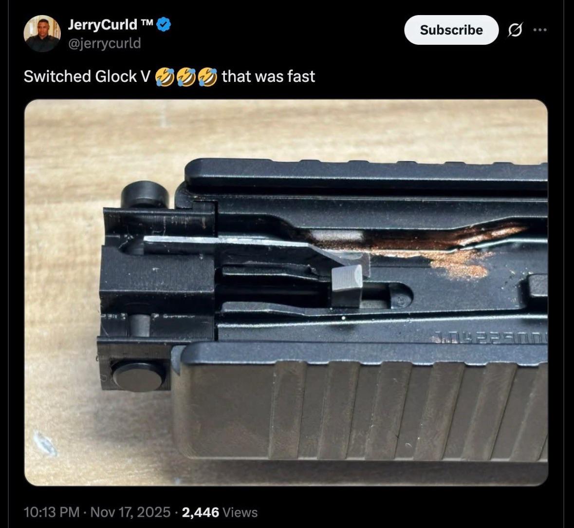Open the Grok slashed-circle icon
This screenshot has width=574, height=528.
coord(515,30)
